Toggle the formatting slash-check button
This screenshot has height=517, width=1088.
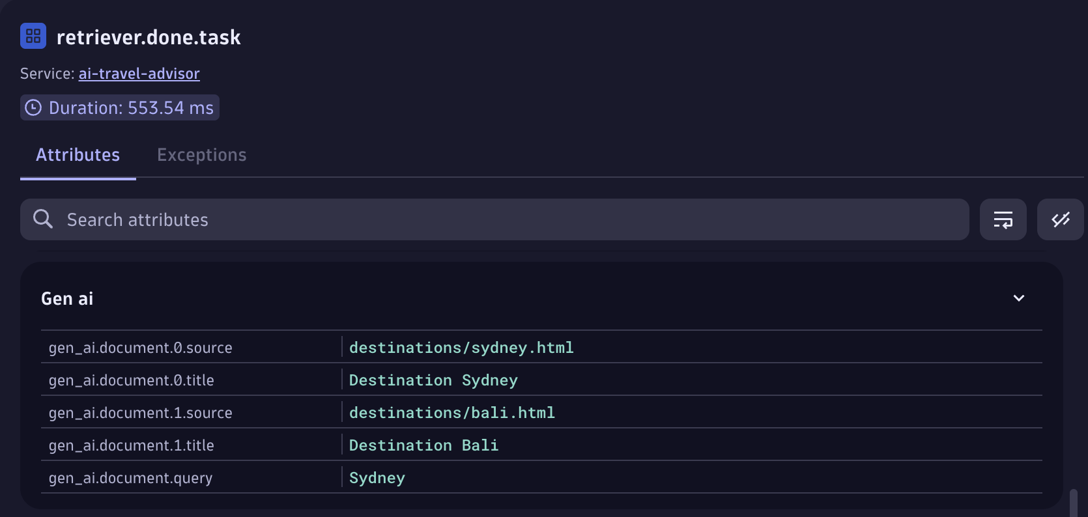[1061, 219]
